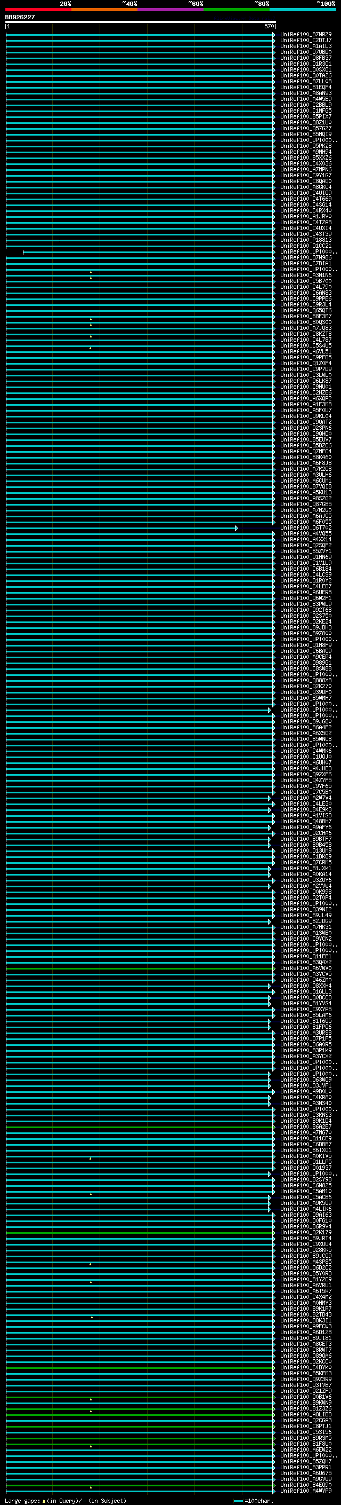Select subject label UniRef100_Q1R3Q1

pyautogui.click(x=306, y=64)
